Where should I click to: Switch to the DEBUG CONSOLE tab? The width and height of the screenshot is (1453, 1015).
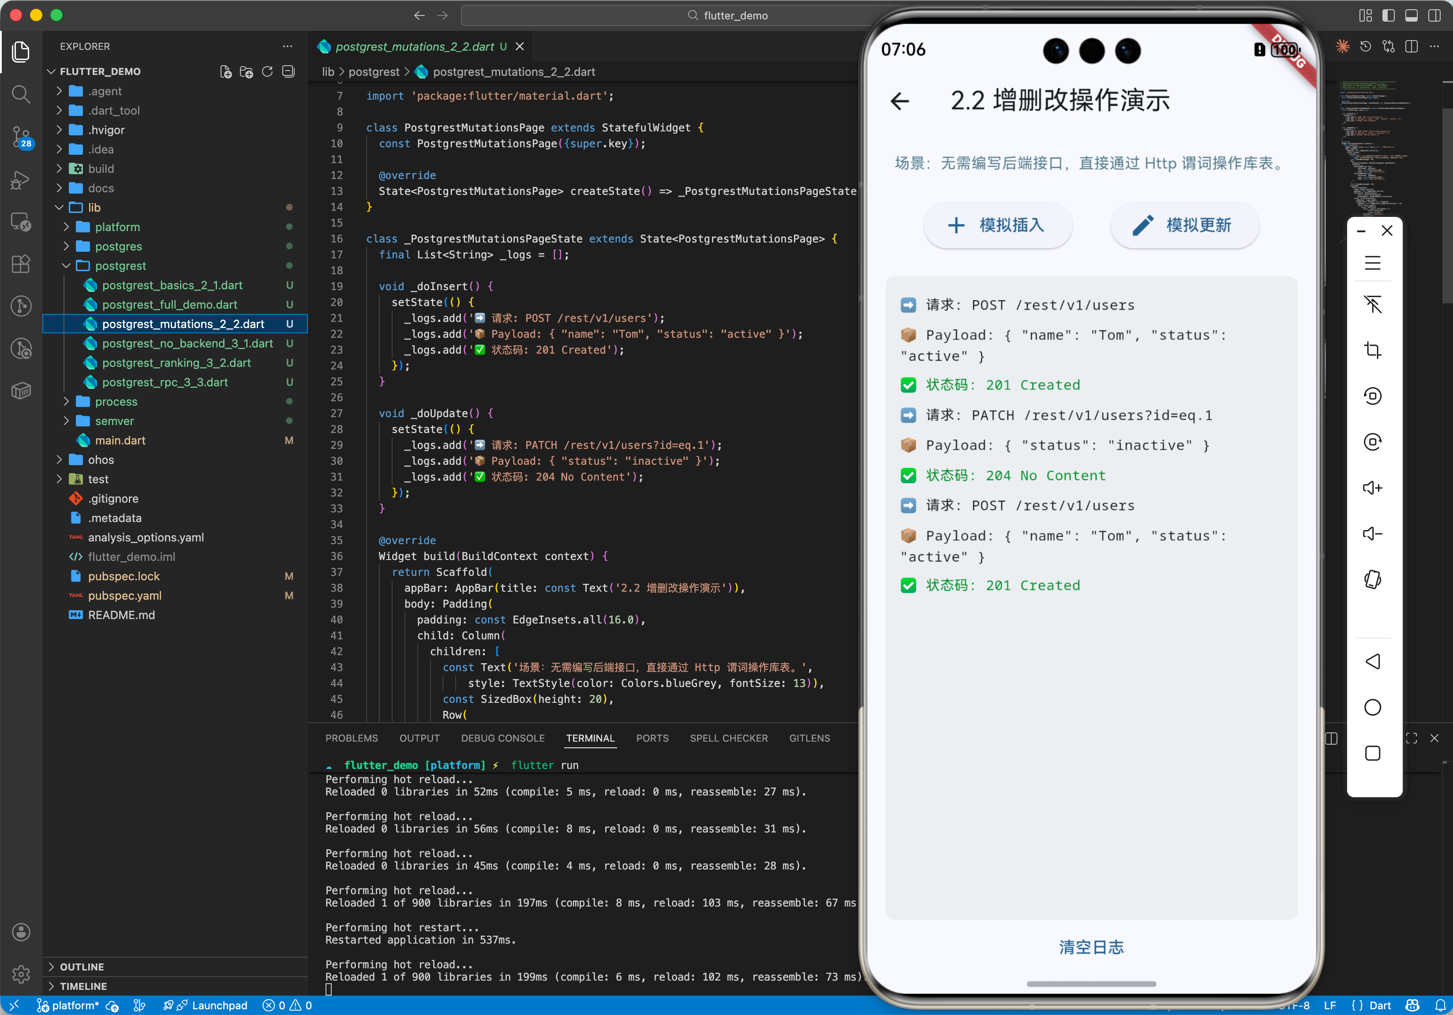coord(502,738)
